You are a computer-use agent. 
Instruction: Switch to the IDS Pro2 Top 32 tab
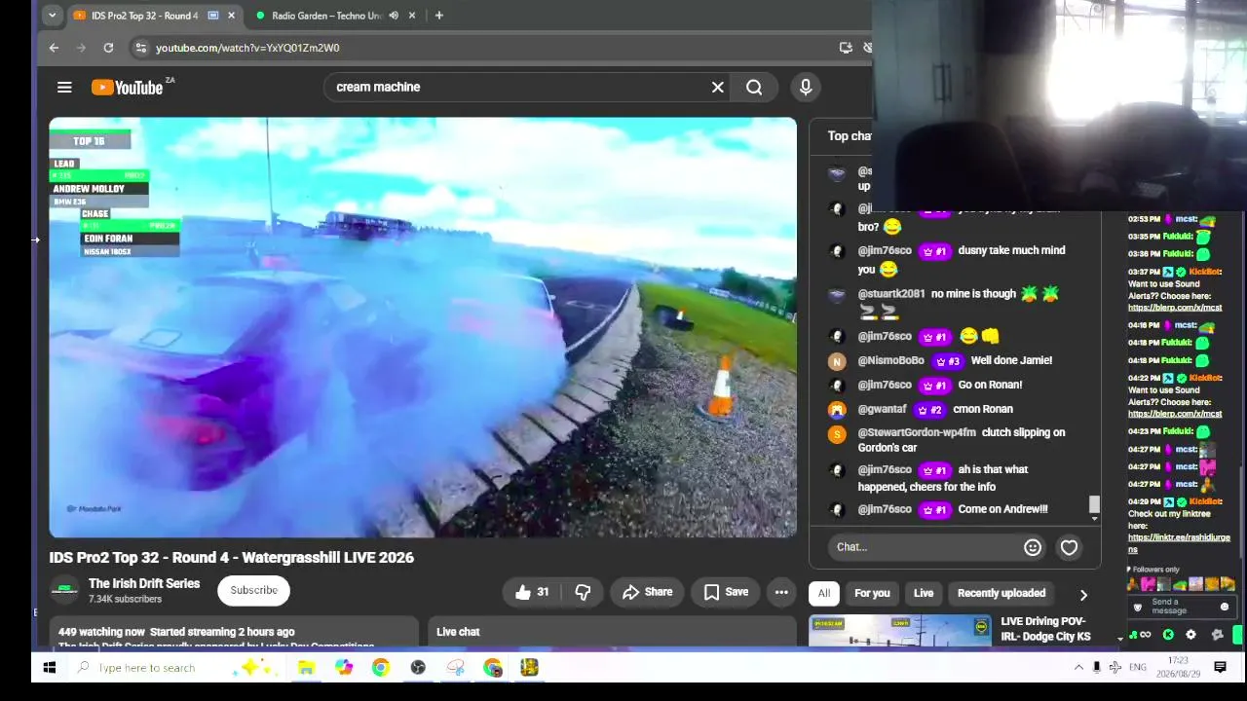[146, 16]
